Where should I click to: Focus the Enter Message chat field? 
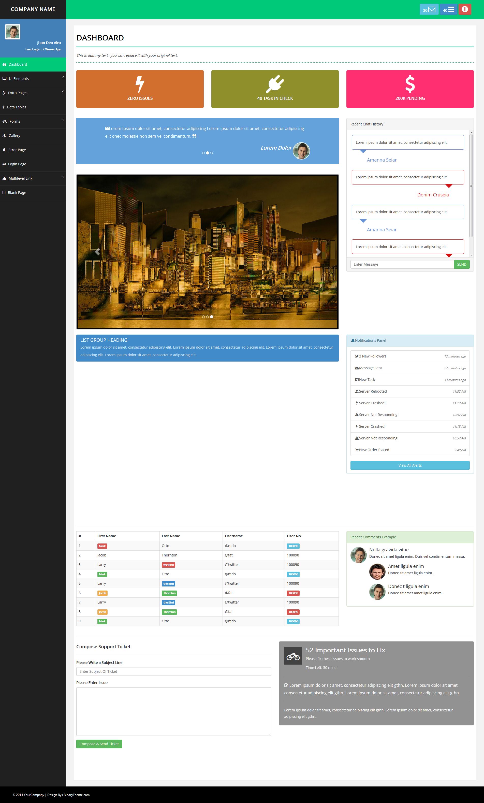coord(402,264)
